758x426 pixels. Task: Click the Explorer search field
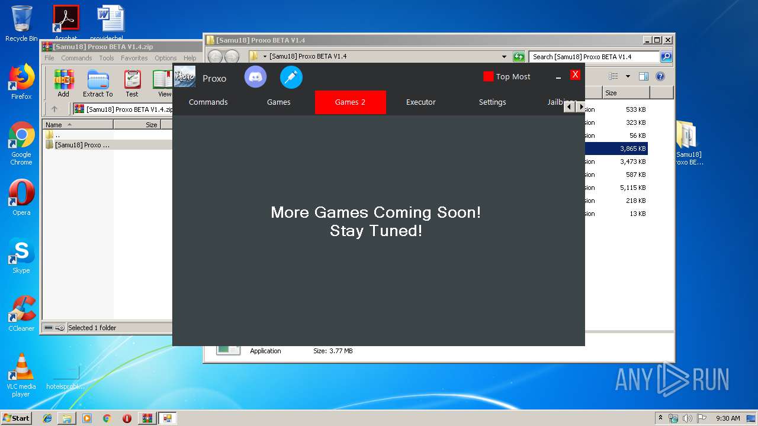594,57
